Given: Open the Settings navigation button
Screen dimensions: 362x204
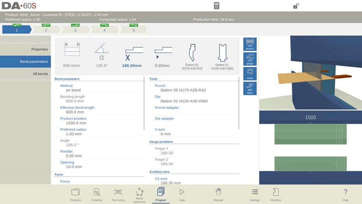Looking at the screenshot, I should pos(255,195).
